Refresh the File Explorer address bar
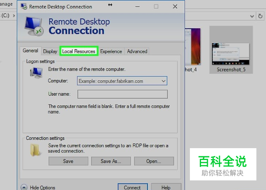The image size is (266, 190). (260, 16)
